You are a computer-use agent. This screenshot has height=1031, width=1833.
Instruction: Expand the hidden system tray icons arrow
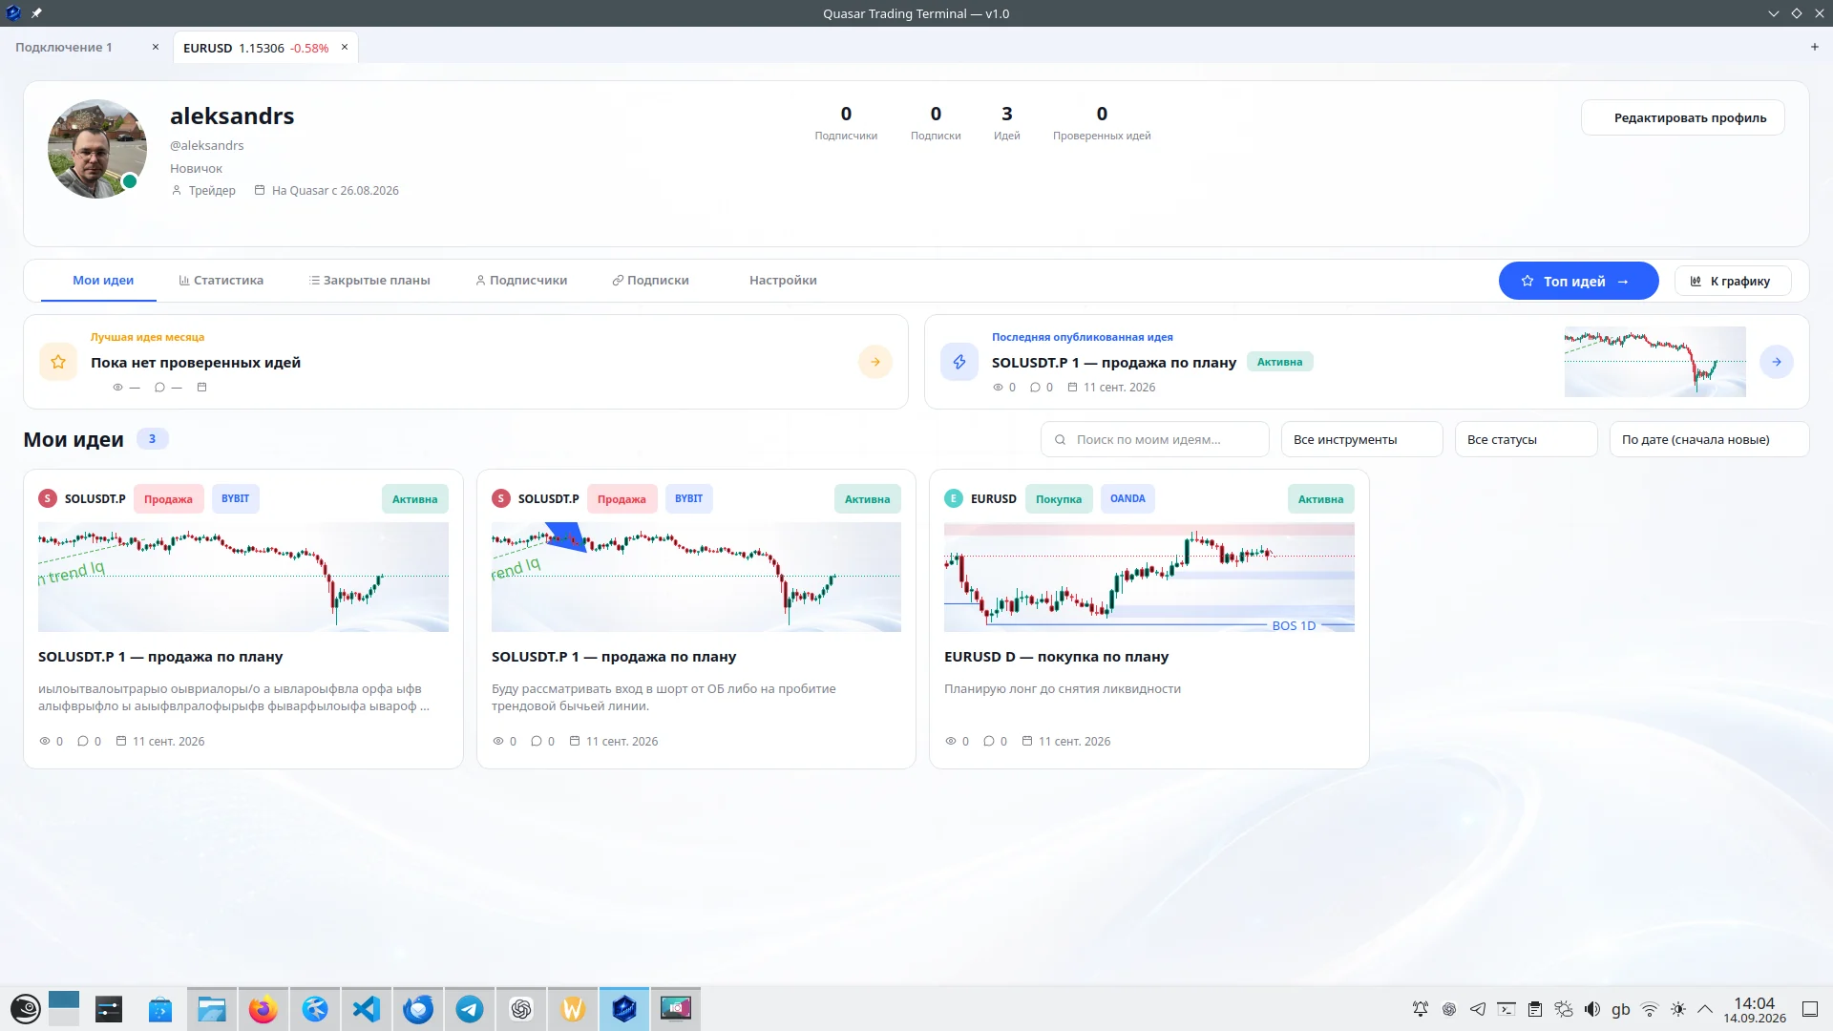click(x=1704, y=1009)
